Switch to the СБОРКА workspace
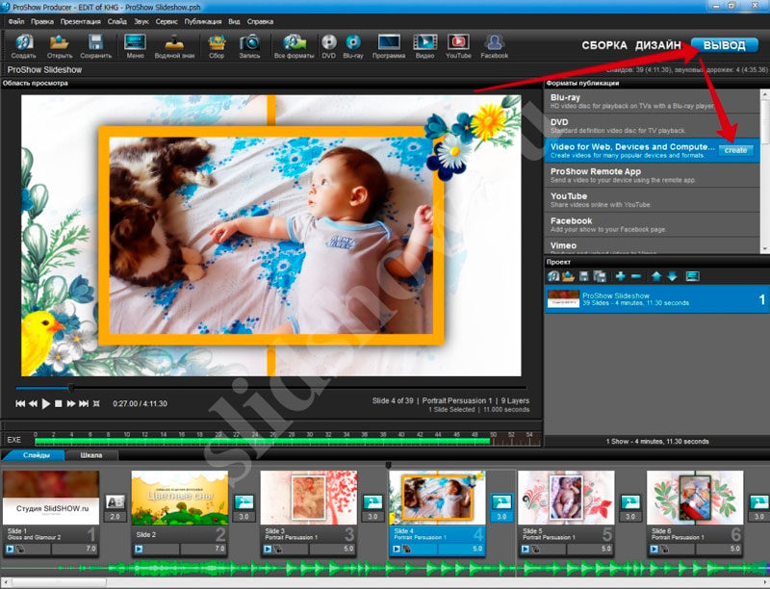Image resolution: width=770 pixels, height=589 pixels. 604,45
